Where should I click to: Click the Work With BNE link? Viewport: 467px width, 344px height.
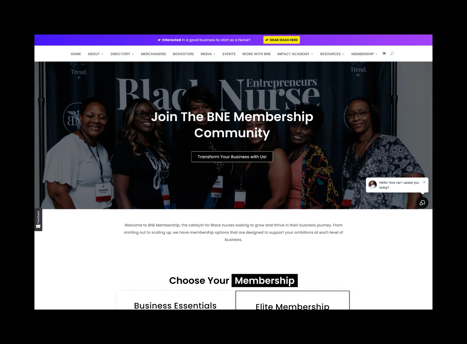(x=256, y=54)
